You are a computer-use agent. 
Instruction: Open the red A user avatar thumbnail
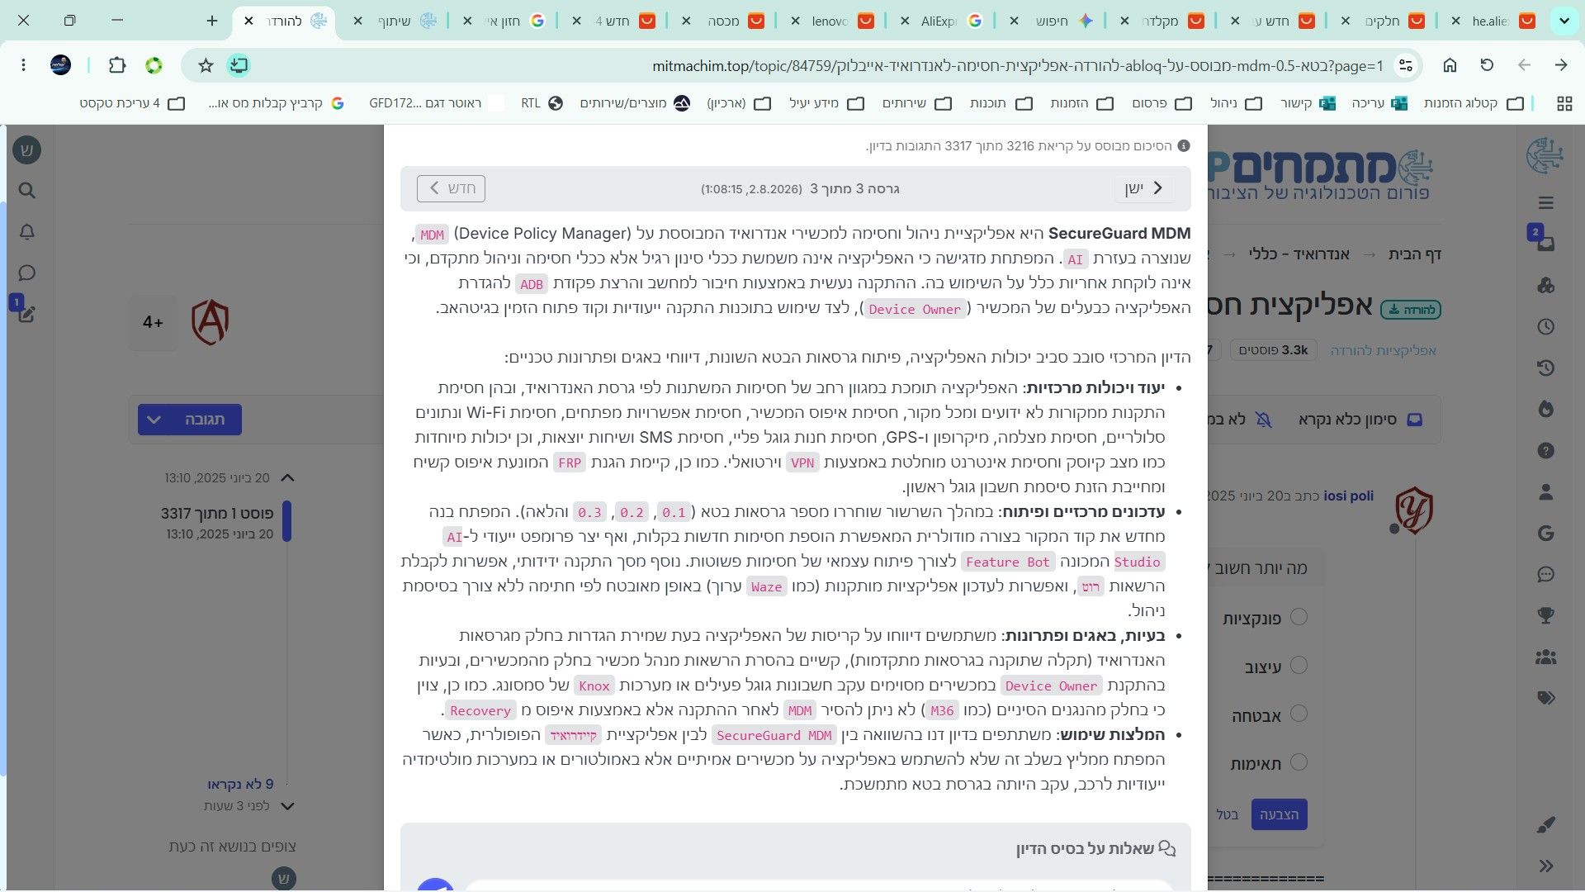[x=211, y=322]
